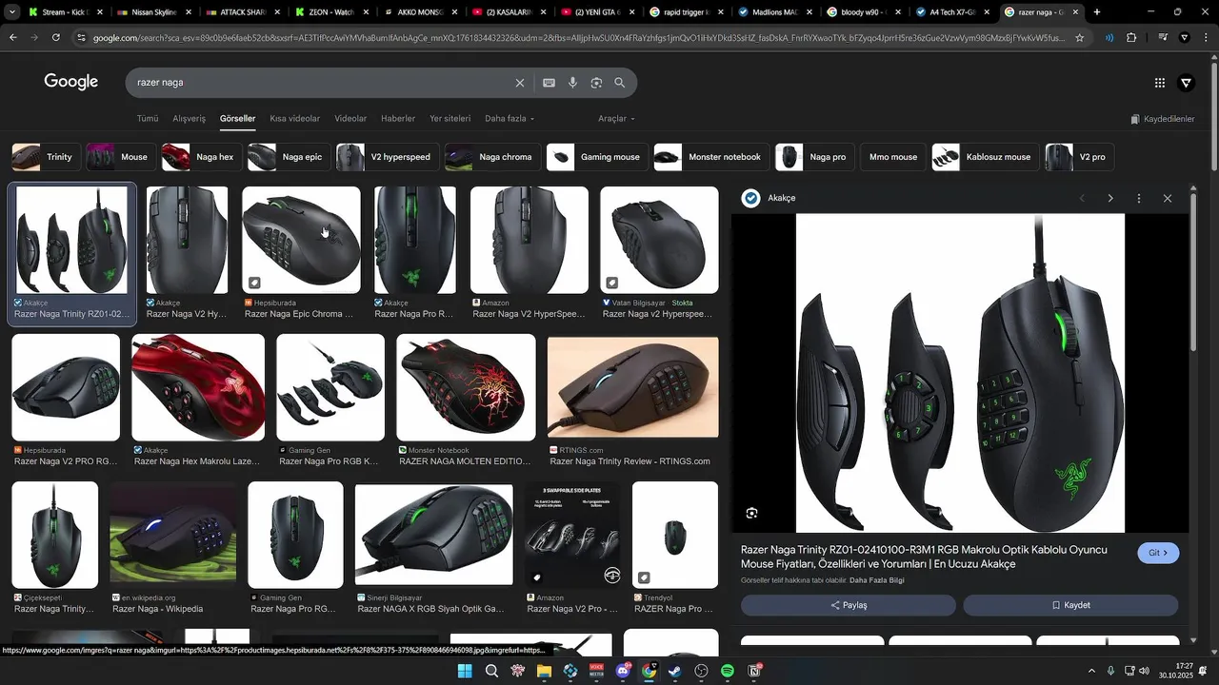This screenshot has height=685, width=1219.
Task: Open the Razer Naga Trinity product title link
Action: pos(924,557)
